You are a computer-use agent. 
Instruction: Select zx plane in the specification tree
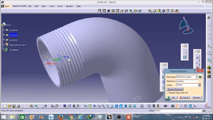[13, 40]
